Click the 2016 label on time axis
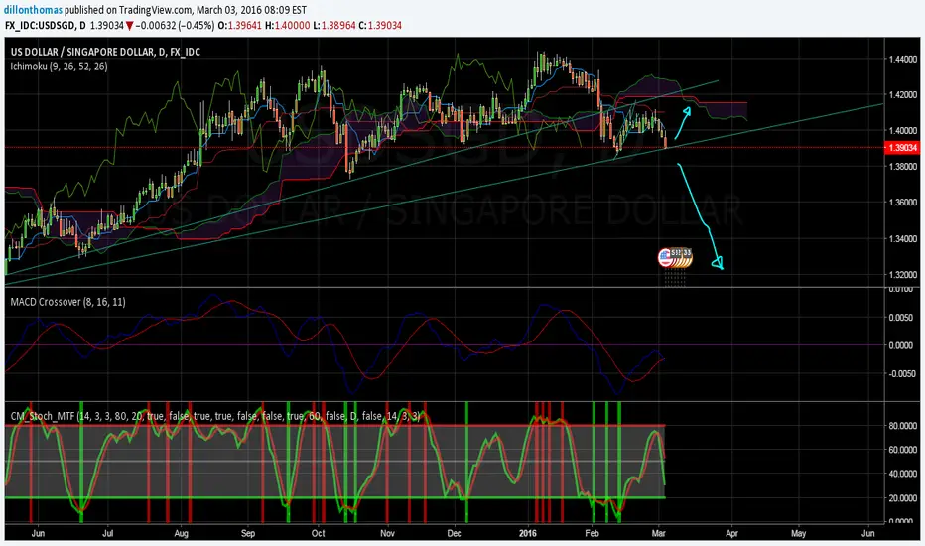 (528, 534)
